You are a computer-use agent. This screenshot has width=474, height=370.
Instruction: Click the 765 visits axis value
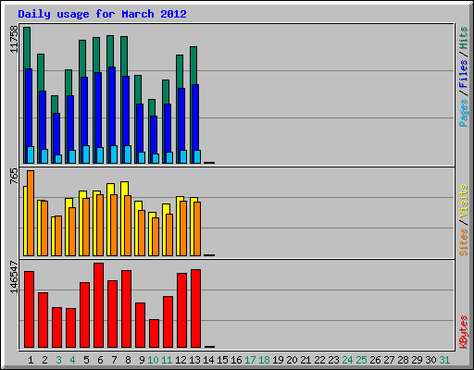pyautogui.click(x=14, y=176)
